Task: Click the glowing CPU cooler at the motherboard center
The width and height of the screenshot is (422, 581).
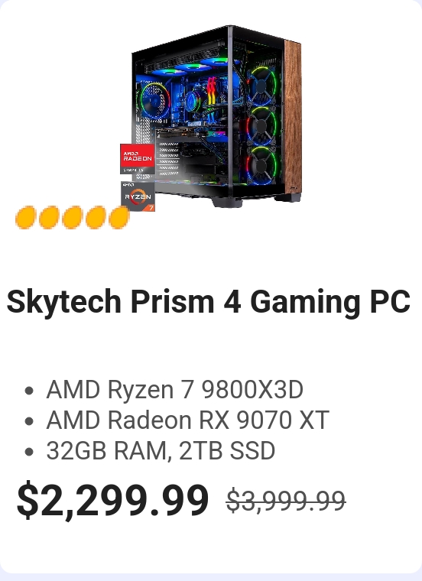Action: (x=193, y=101)
